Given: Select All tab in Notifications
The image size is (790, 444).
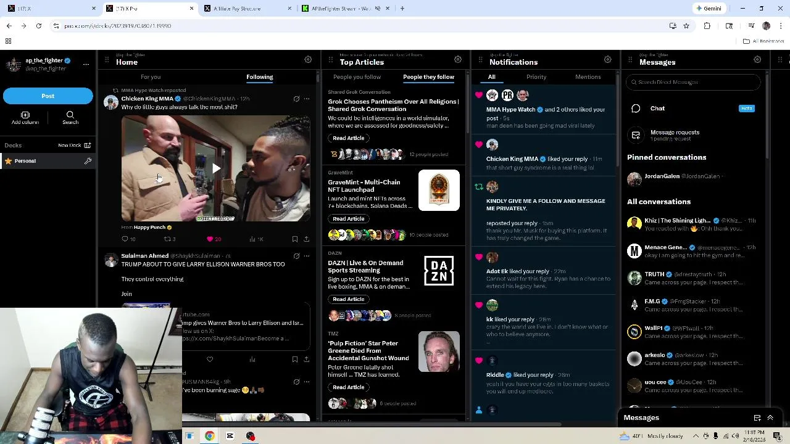Looking at the screenshot, I should pos(492,77).
